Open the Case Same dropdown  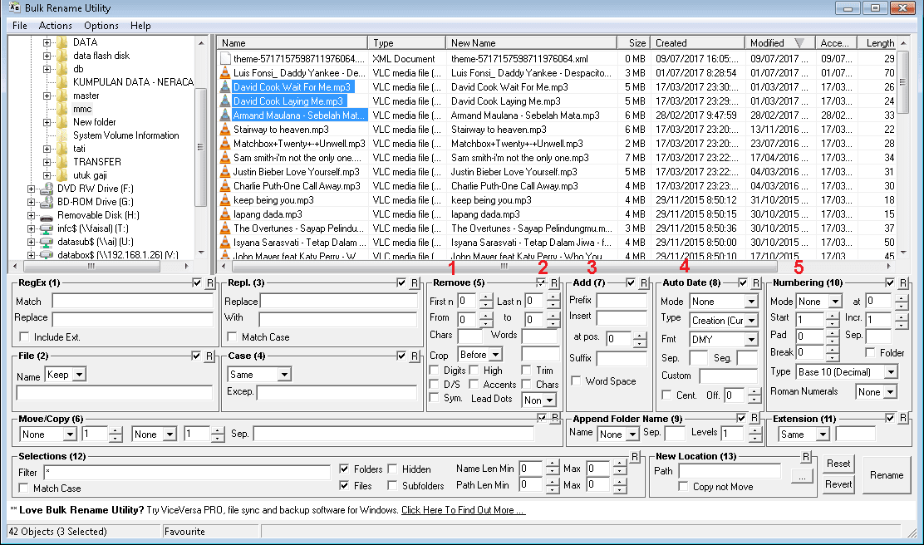point(259,374)
